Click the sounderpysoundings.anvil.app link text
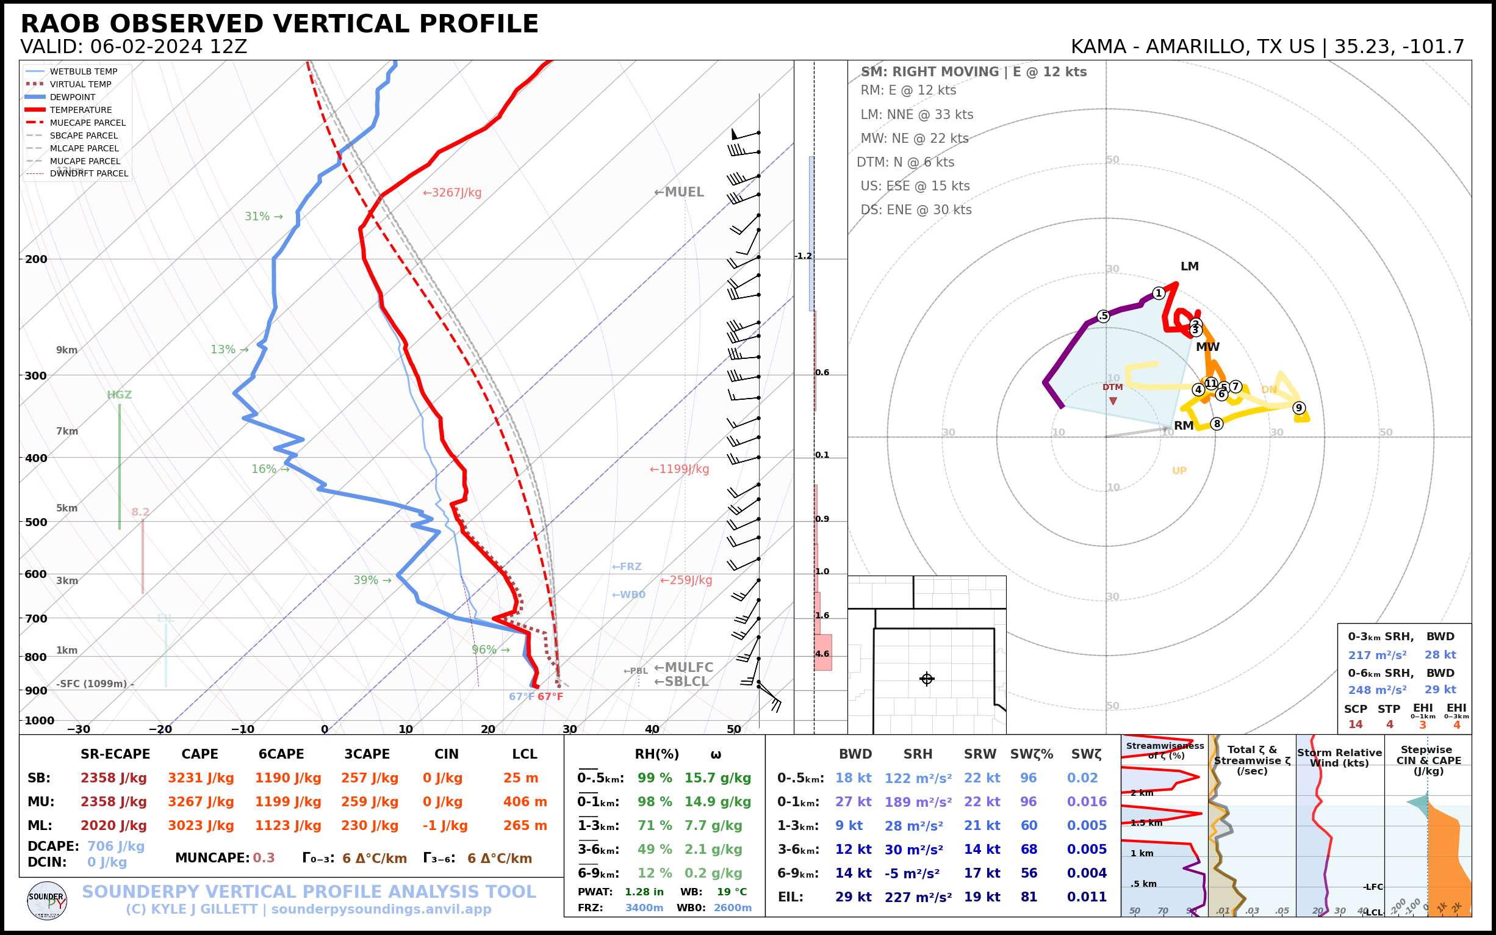 (x=381, y=909)
